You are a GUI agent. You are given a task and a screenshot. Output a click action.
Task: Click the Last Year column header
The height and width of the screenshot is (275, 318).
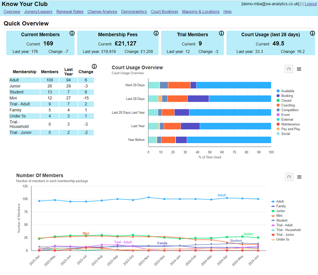[69, 72]
